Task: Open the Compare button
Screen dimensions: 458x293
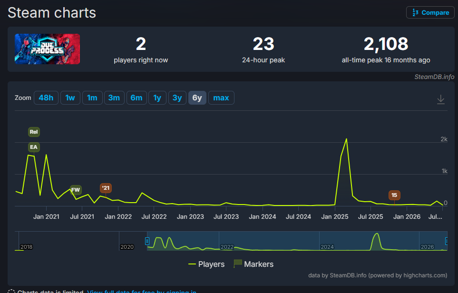Action: point(430,12)
